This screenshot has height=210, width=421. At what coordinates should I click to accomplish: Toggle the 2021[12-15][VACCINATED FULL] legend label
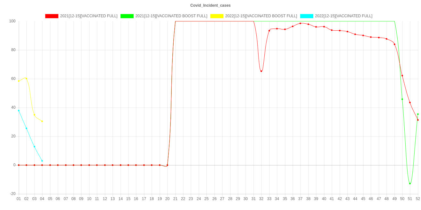tap(88, 16)
